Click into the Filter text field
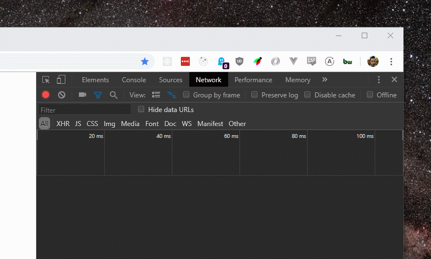This screenshot has width=431, height=259. click(85, 110)
